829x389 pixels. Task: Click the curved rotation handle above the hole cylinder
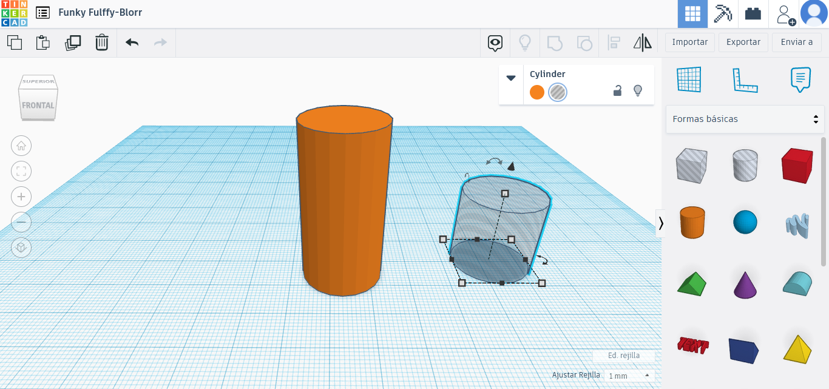494,161
